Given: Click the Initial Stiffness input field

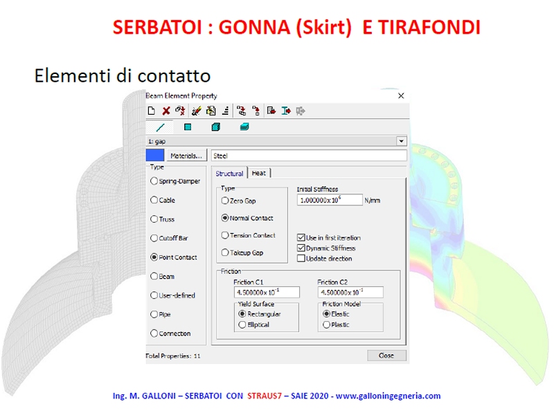Looking at the screenshot, I should [330, 200].
